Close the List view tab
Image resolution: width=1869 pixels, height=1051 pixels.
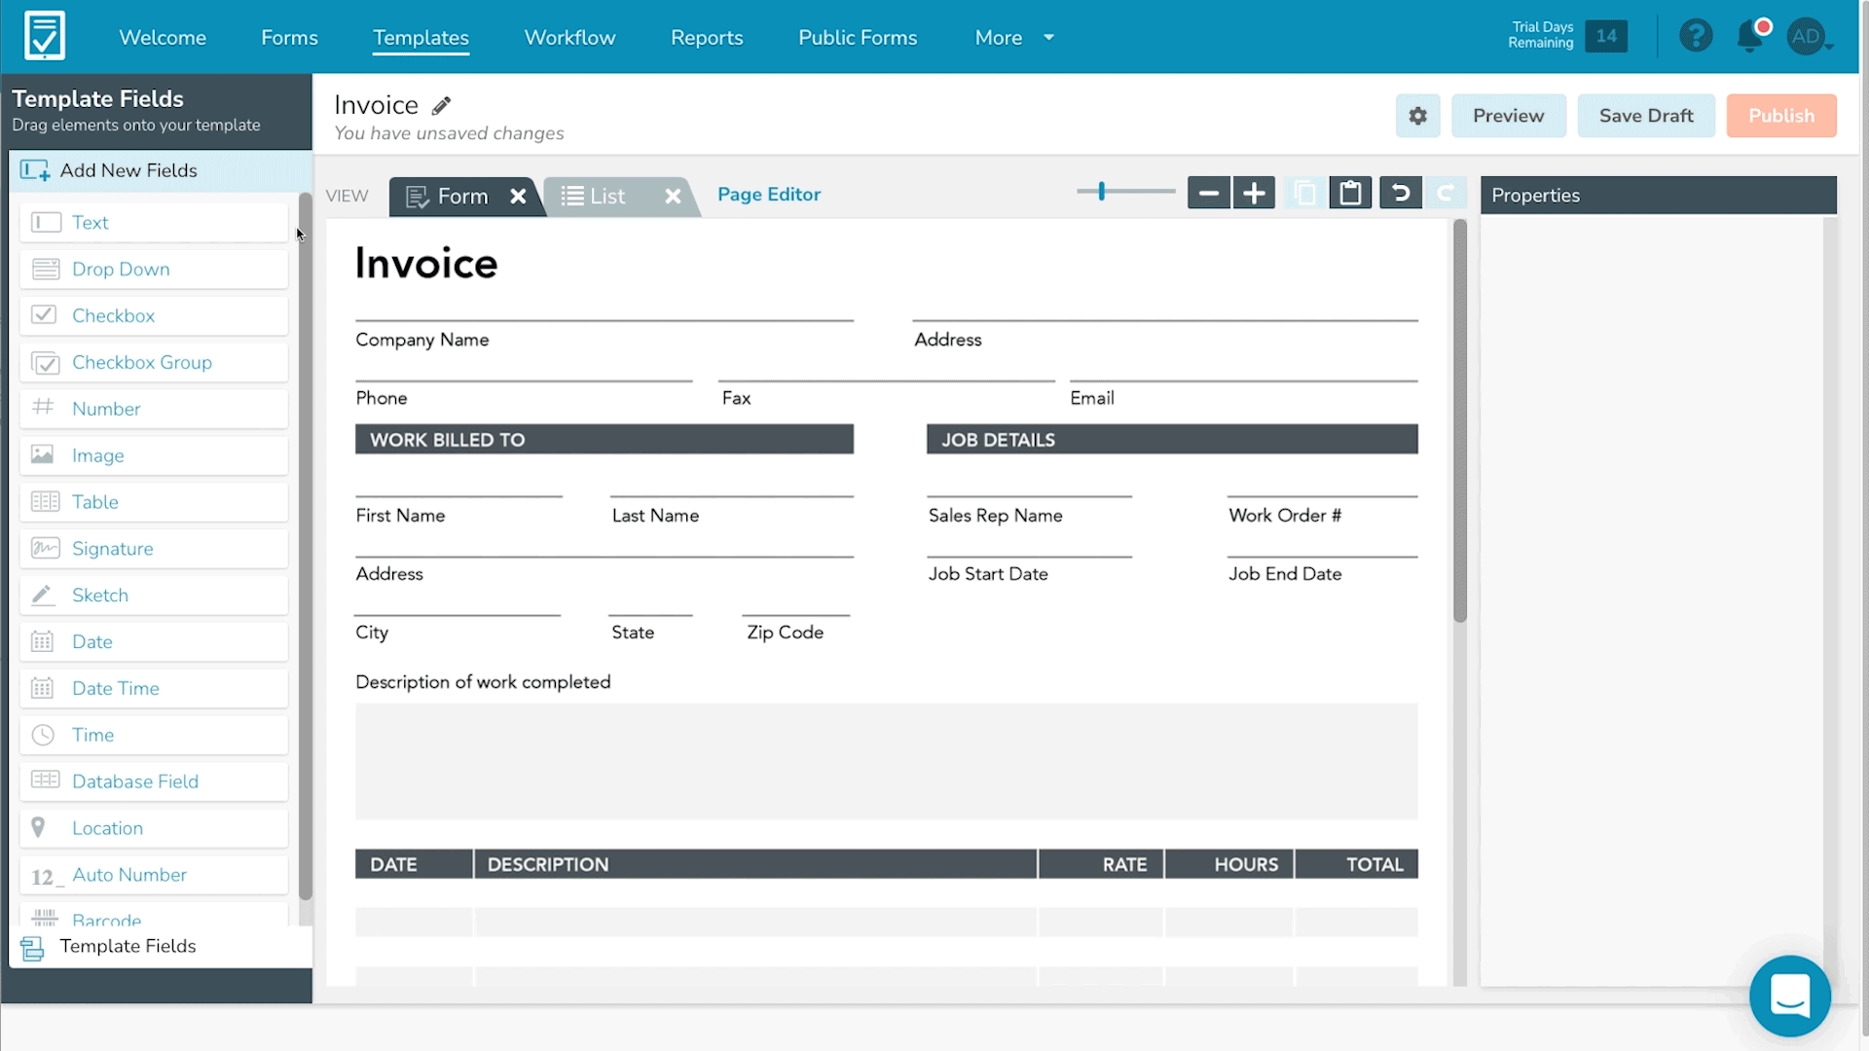point(673,197)
